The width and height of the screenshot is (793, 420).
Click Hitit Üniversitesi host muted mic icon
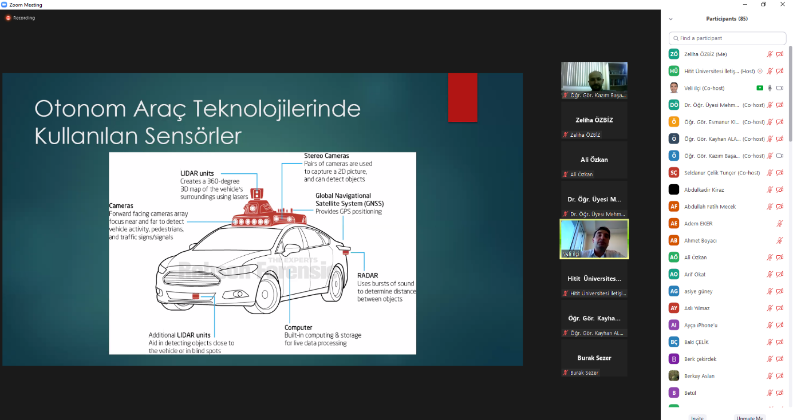[770, 72]
